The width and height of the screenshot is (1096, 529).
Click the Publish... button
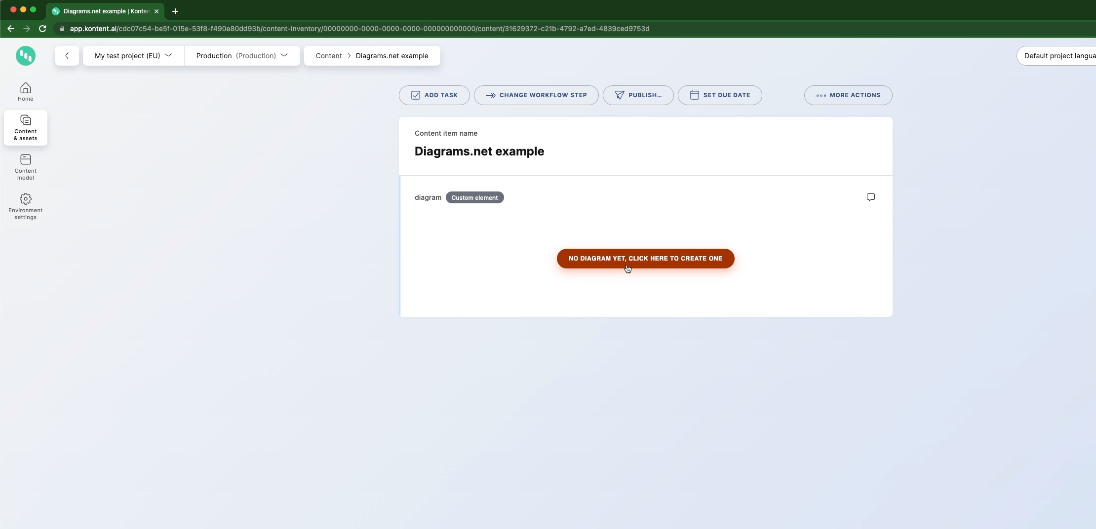click(x=638, y=95)
